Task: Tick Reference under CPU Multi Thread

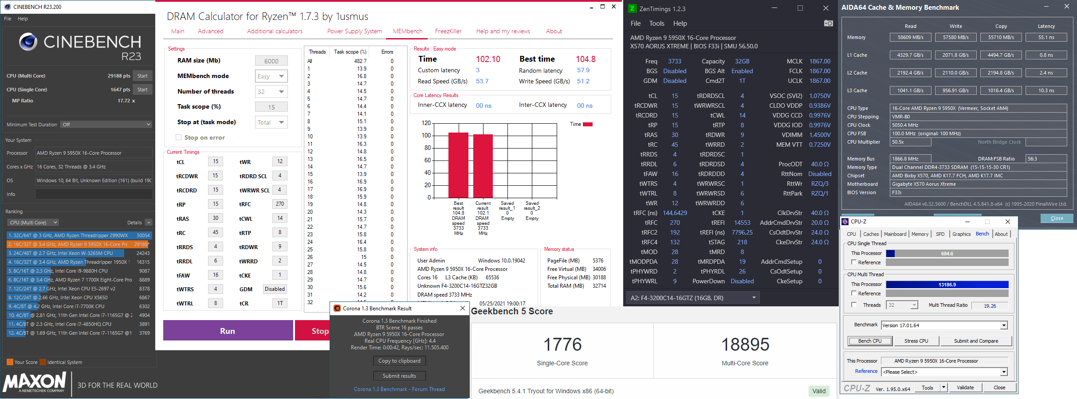Action: coord(853,293)
